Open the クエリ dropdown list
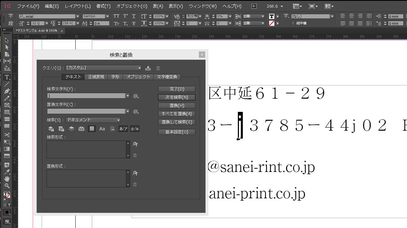The width and height of the screenshot is (407, 228). [139, 68]
